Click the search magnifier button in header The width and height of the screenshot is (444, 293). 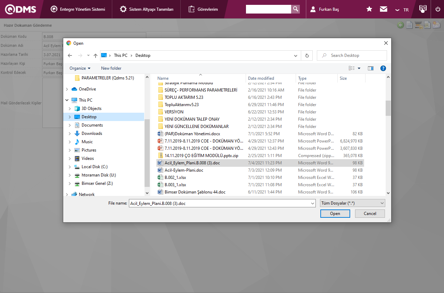pyautogui.click(x=295, y=9)
